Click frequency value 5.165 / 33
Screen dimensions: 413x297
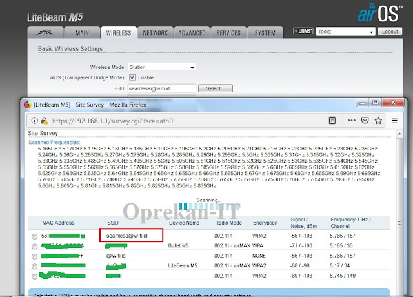(x=341, y=245)
